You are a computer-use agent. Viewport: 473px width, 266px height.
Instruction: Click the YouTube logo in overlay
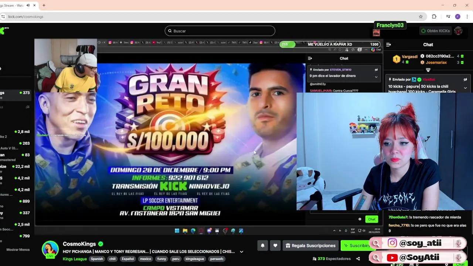[x=392, y=258]
